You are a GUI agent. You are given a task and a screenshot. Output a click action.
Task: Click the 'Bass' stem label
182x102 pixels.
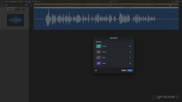click(x=104, y=58)
